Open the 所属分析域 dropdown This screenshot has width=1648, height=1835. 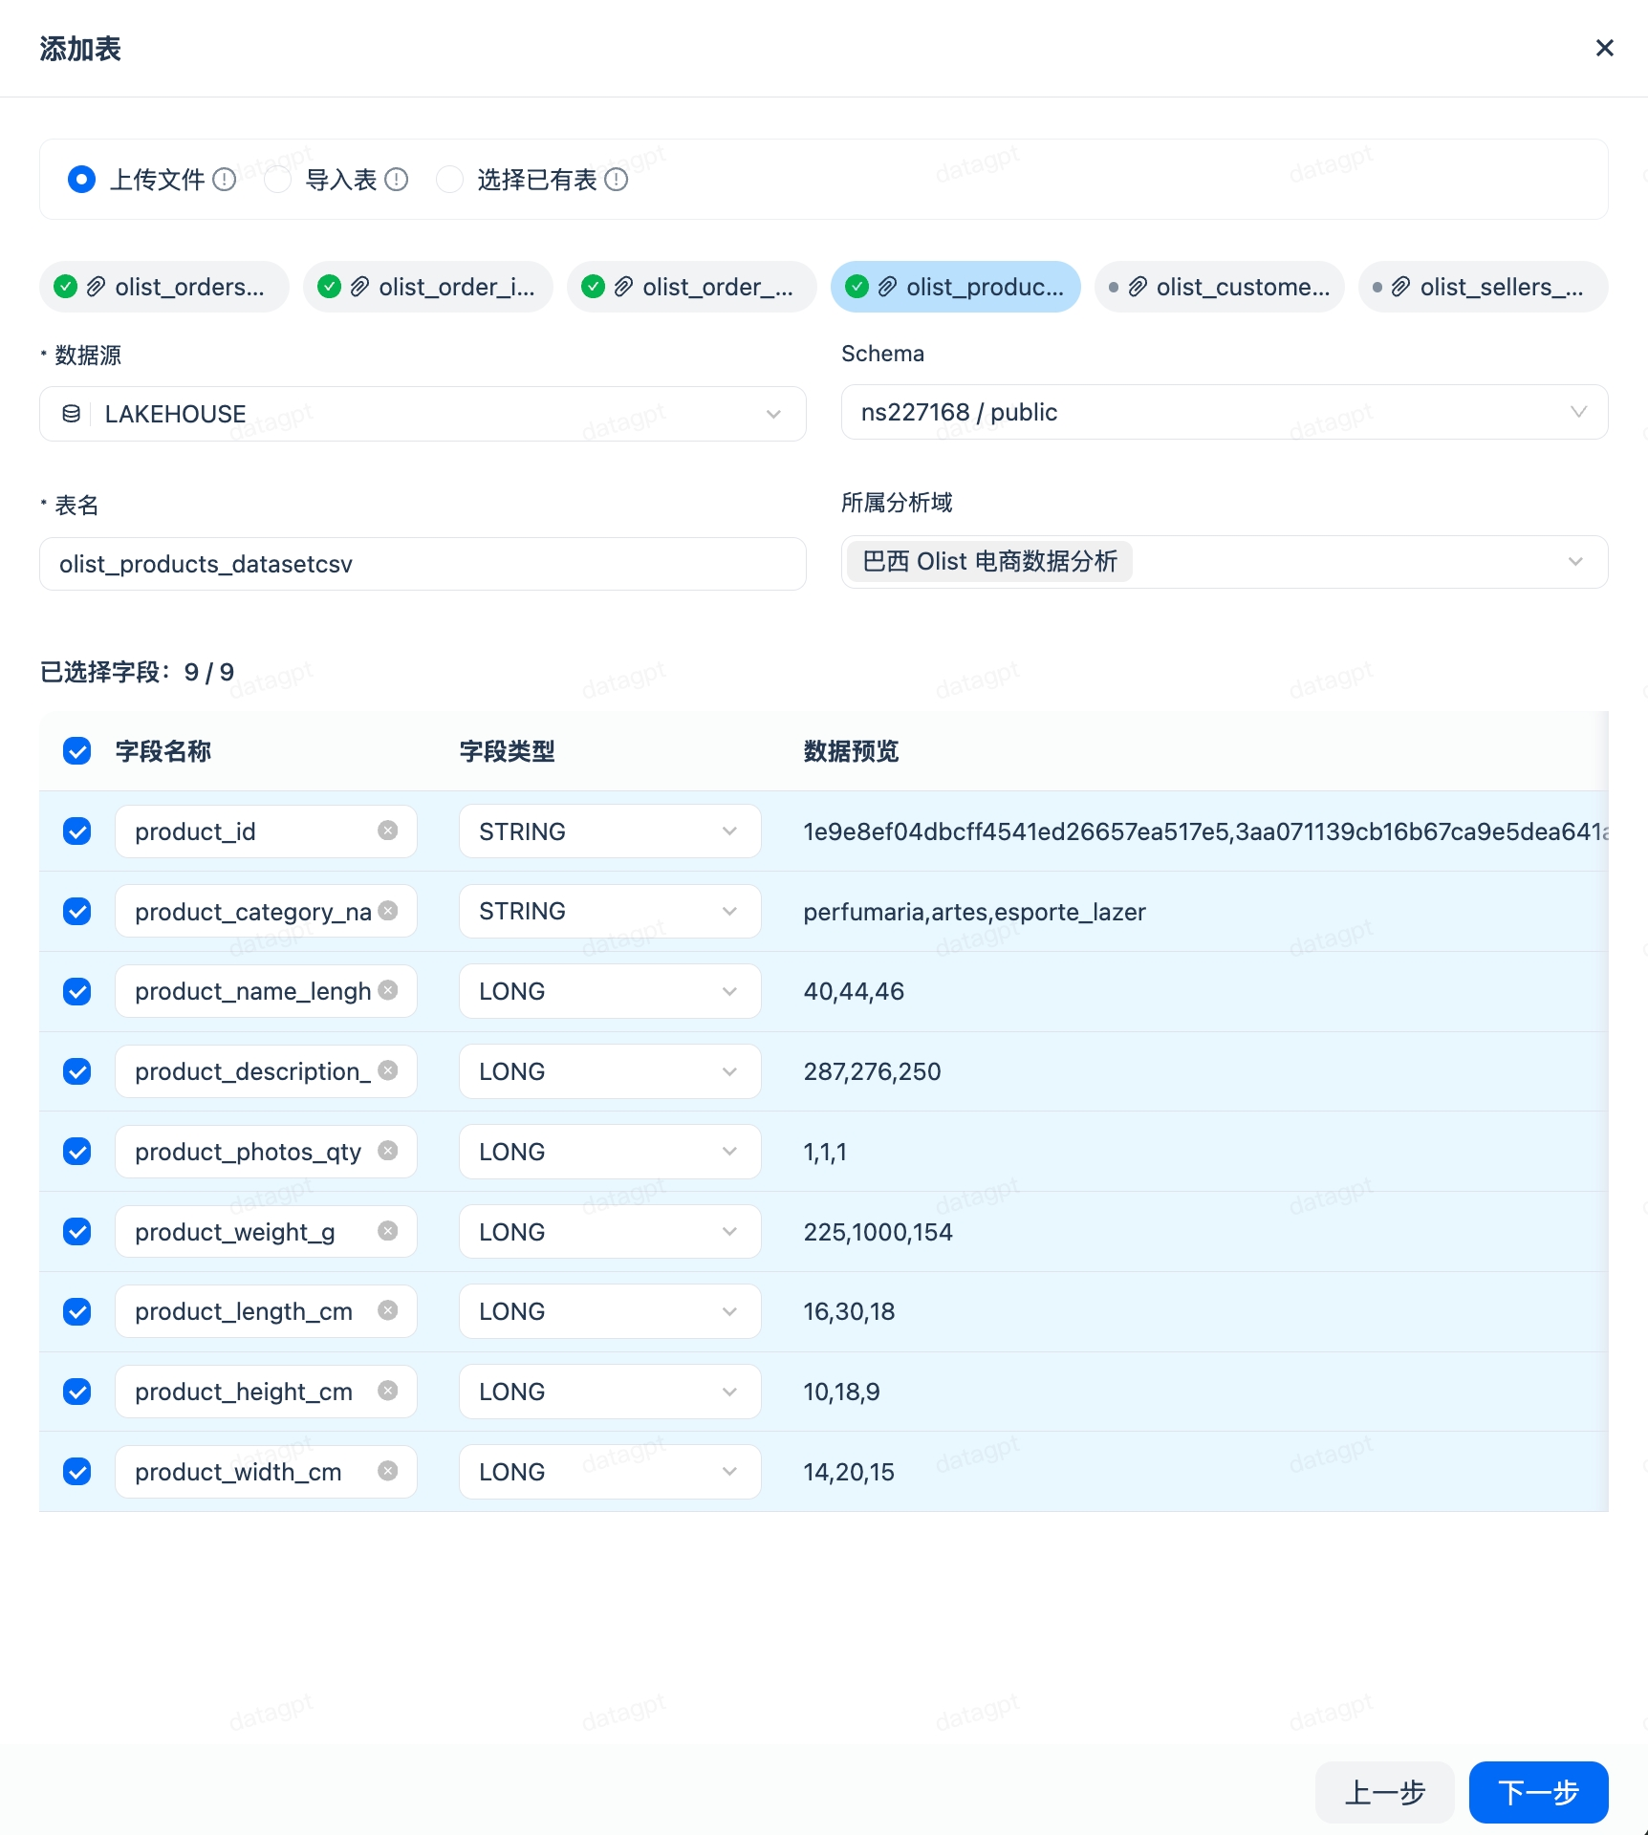tap(1224, 562)
